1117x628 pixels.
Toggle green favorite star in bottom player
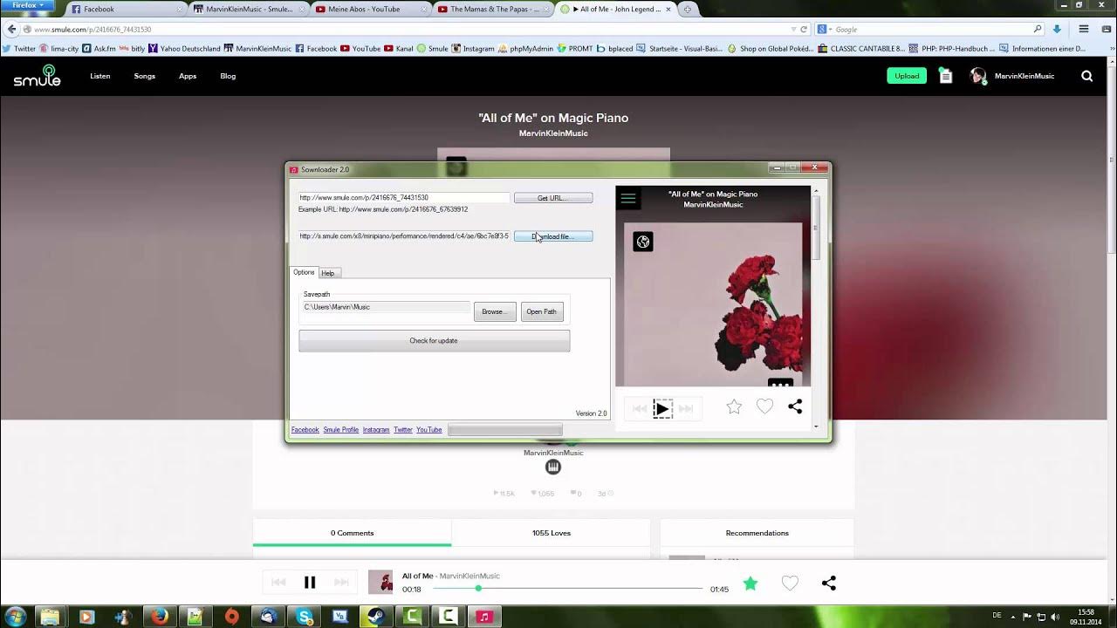[x=750, y=584]
